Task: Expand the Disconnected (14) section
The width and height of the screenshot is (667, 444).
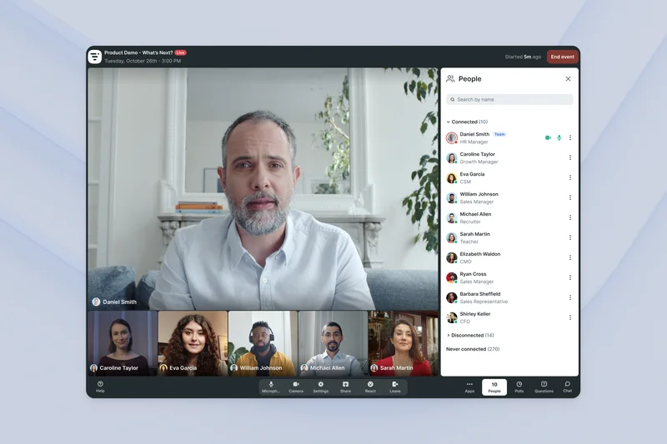Action: pyautogui.click(x=449, y=335)
